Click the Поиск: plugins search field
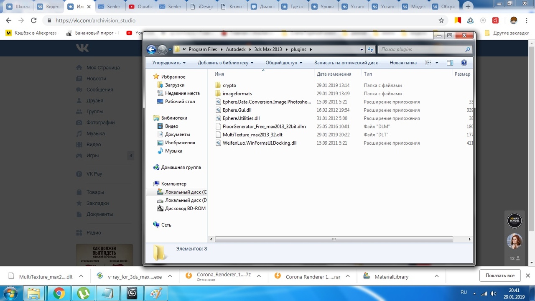 point(425,49)
